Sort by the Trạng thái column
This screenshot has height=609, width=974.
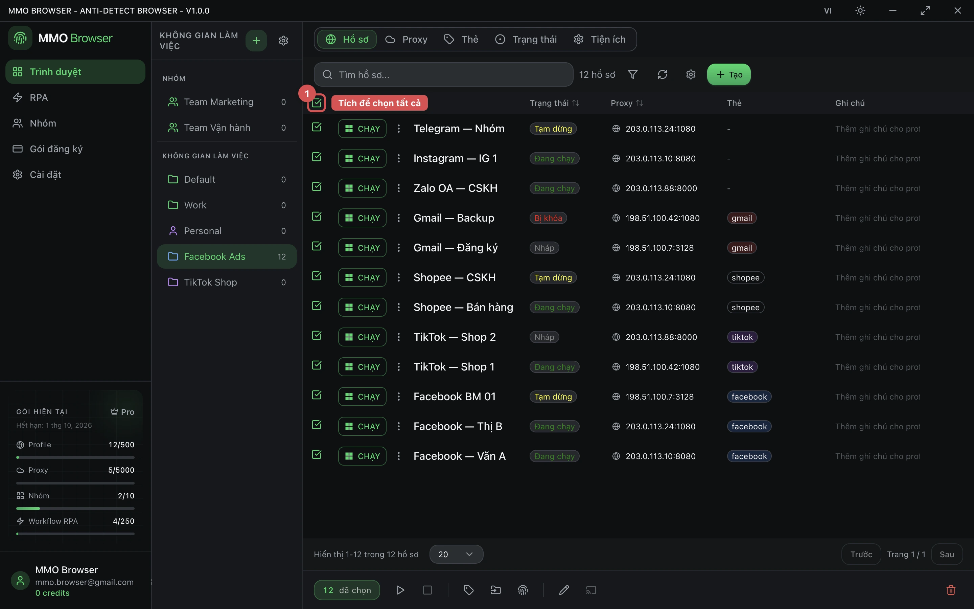pos(554,103)
